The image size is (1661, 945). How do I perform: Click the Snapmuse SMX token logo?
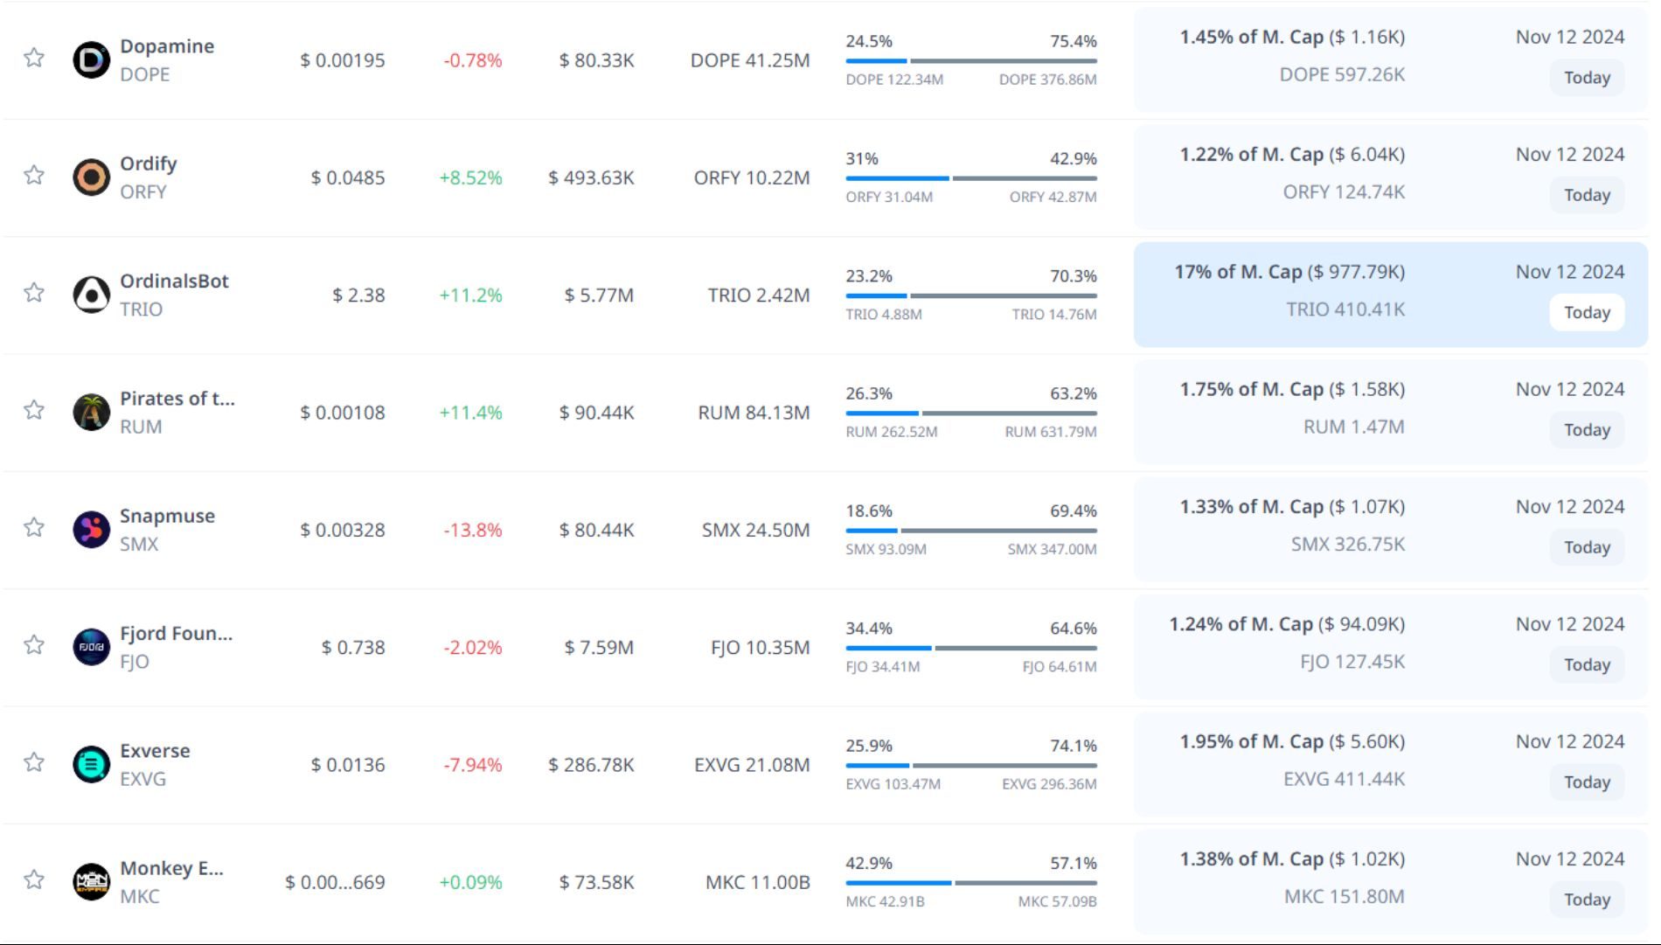pyautogui.click(x=91, y=530)
